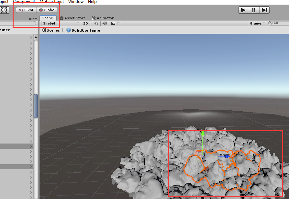Click the Unity cube icon beside SolidContainer
This screenshot has height=199, width=289.
click(x=68, y=30)
